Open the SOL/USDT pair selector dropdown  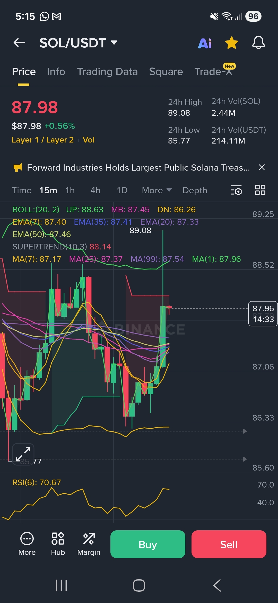pyautogui.click(x=79, y=43)
